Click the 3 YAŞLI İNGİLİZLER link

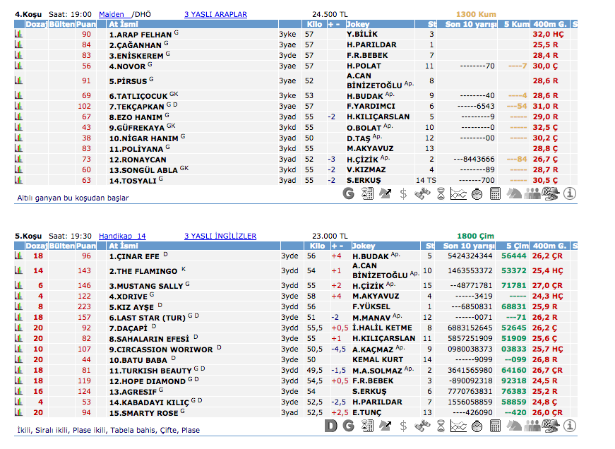coord(220,236)
